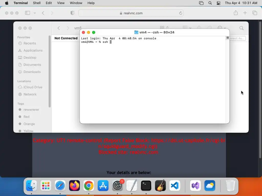
Task: Open the Window menu
Action: (76, 3)
